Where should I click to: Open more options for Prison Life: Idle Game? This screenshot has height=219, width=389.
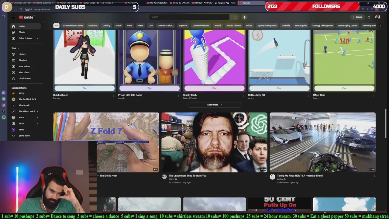click(178, 96)
